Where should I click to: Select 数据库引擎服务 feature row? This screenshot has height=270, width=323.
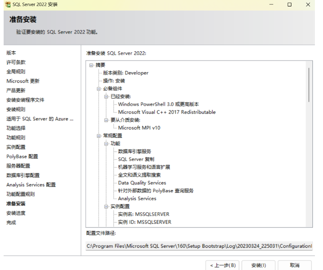pos(134,152)
